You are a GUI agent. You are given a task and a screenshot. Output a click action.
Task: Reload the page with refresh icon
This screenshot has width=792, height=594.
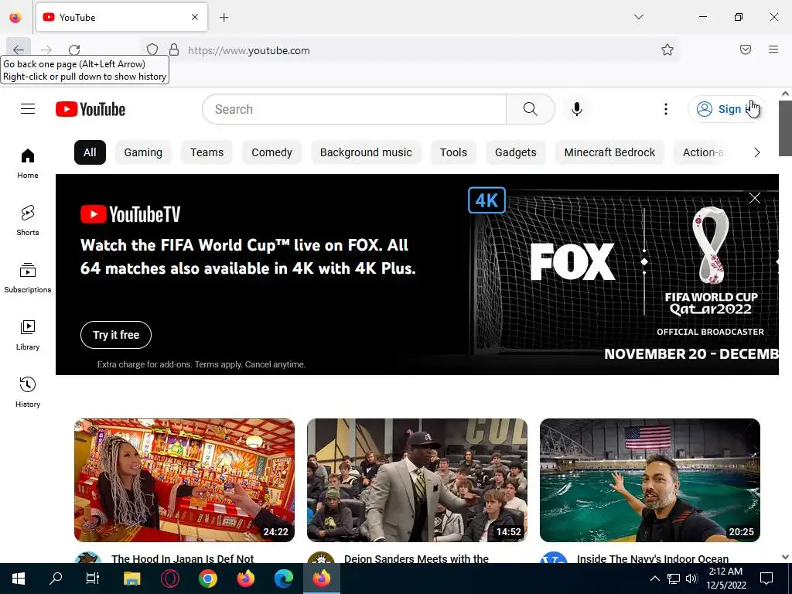pyautogui.click(x=74, y=49)
